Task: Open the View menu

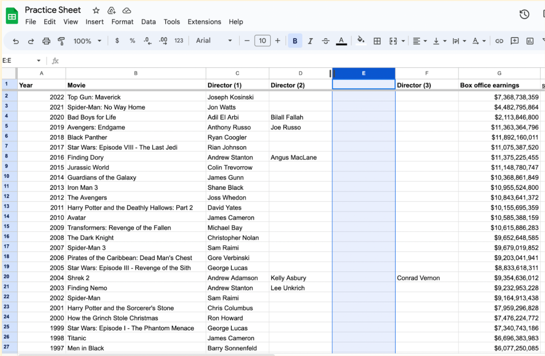Action: pos(71,22)
